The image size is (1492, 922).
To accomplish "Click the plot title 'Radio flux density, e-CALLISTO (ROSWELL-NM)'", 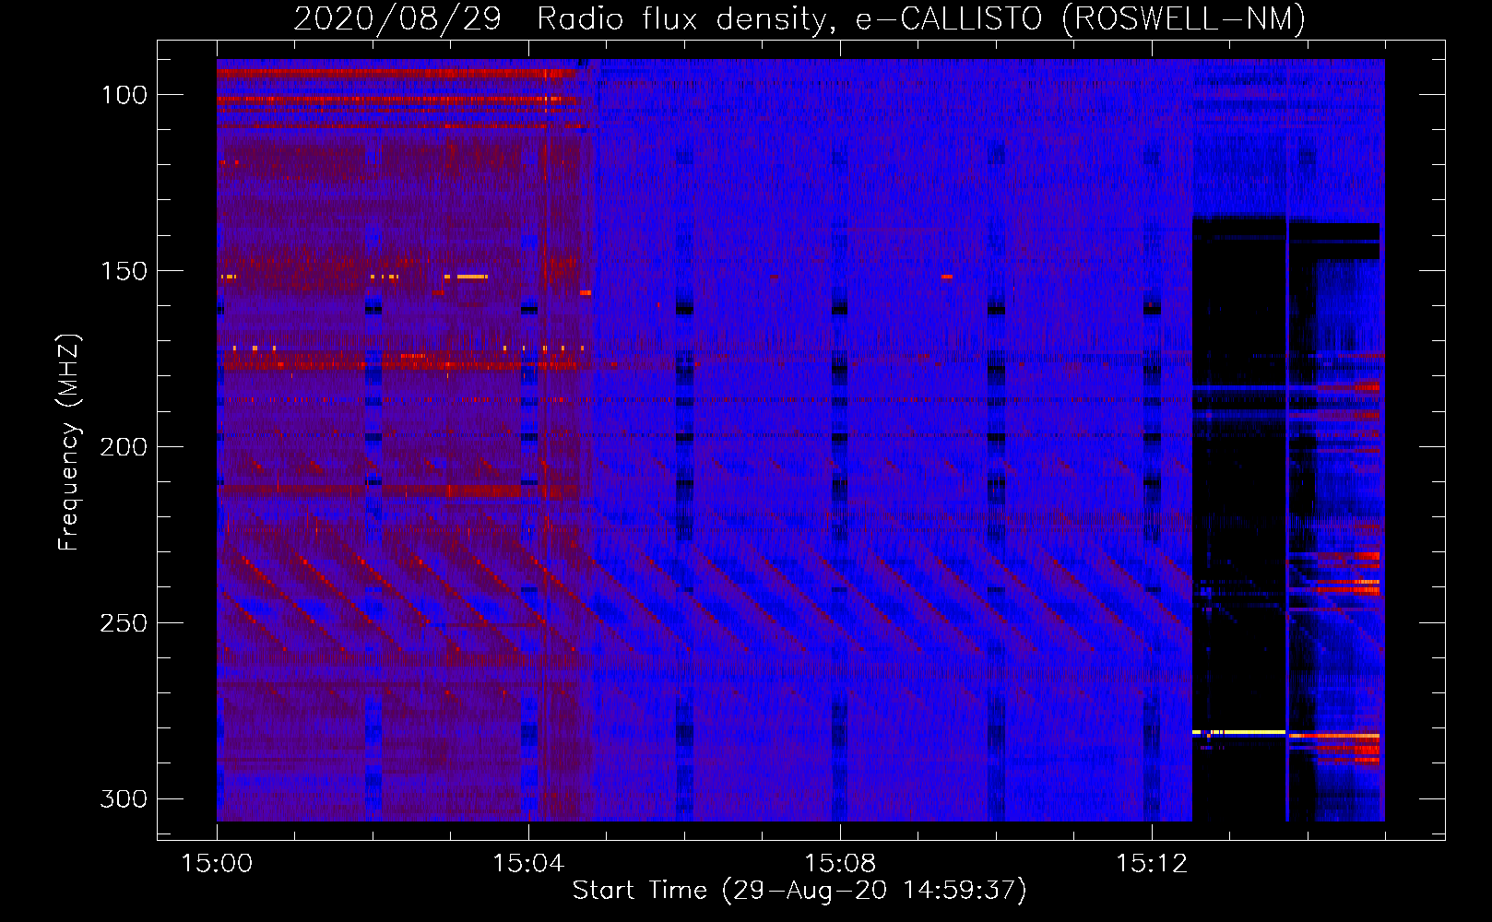I will tap(921, 19).
